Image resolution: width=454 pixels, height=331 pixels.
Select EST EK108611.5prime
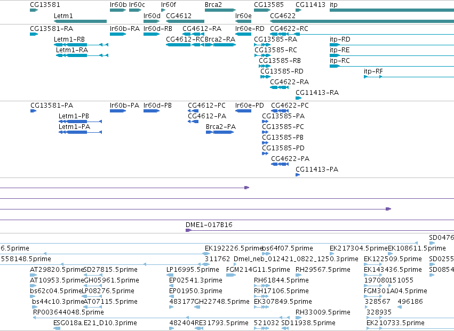click(417, 248)
